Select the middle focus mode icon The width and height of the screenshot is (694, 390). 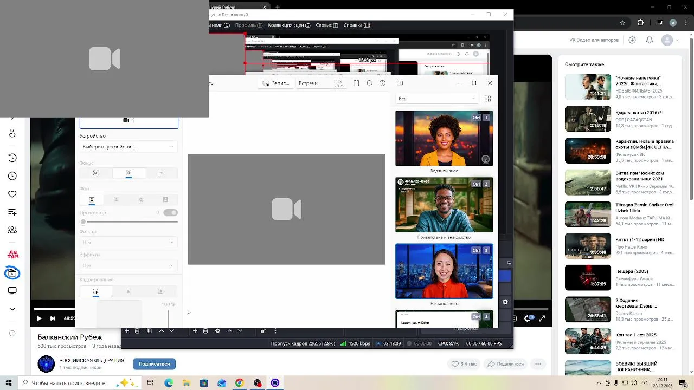128,173
